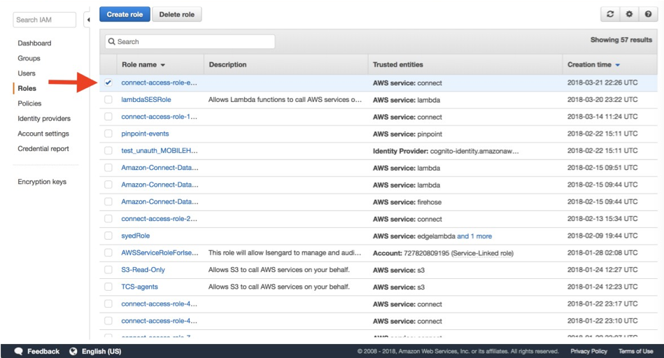This screenshot has height=358, width=664.
Task: Click the globe language icon
Action: click(73, 351)
